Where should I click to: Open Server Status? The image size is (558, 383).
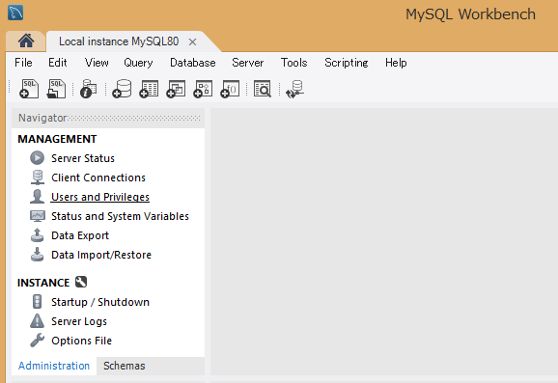(x=83, y=158)
